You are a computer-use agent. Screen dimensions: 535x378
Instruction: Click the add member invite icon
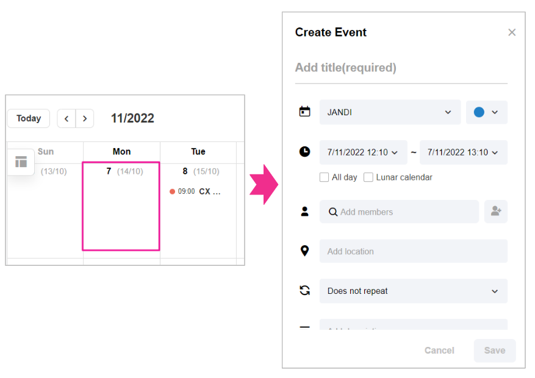[495, 212]
